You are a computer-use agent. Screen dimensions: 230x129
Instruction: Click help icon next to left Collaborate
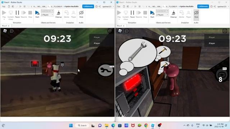coord(96,6)
